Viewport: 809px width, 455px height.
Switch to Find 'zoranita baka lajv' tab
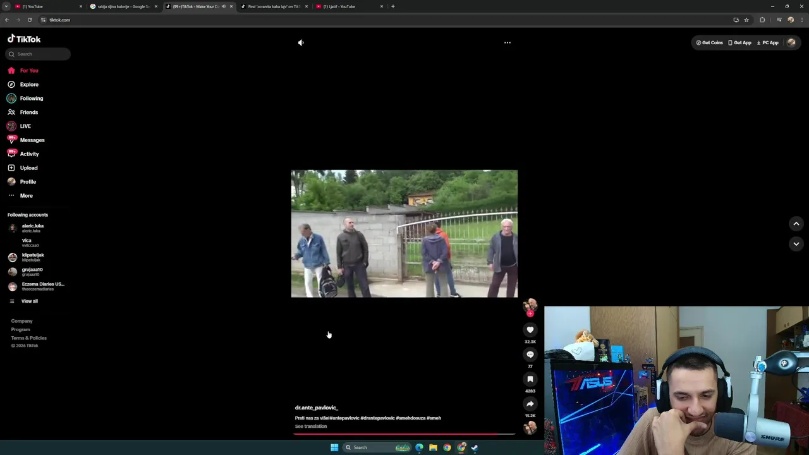(x=273, y=6)
